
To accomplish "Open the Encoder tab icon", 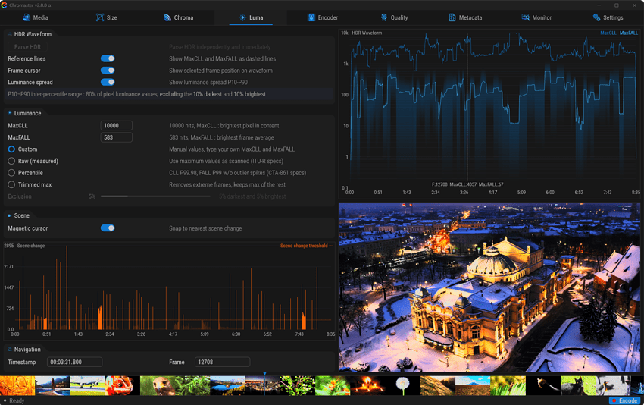I will pyautogui.click(x=311, y=17).
